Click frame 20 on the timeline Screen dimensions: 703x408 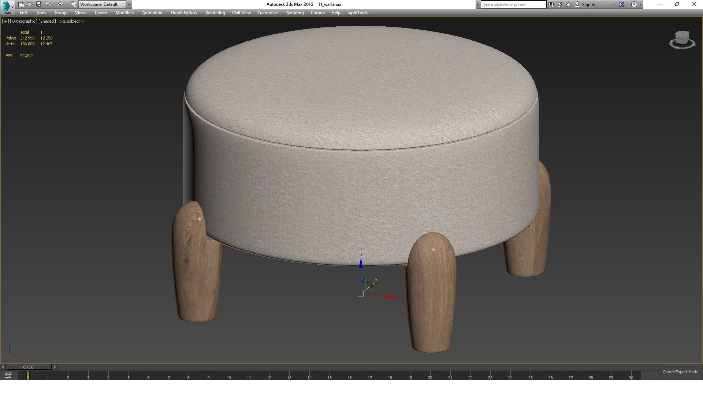[x=430, y=378]
